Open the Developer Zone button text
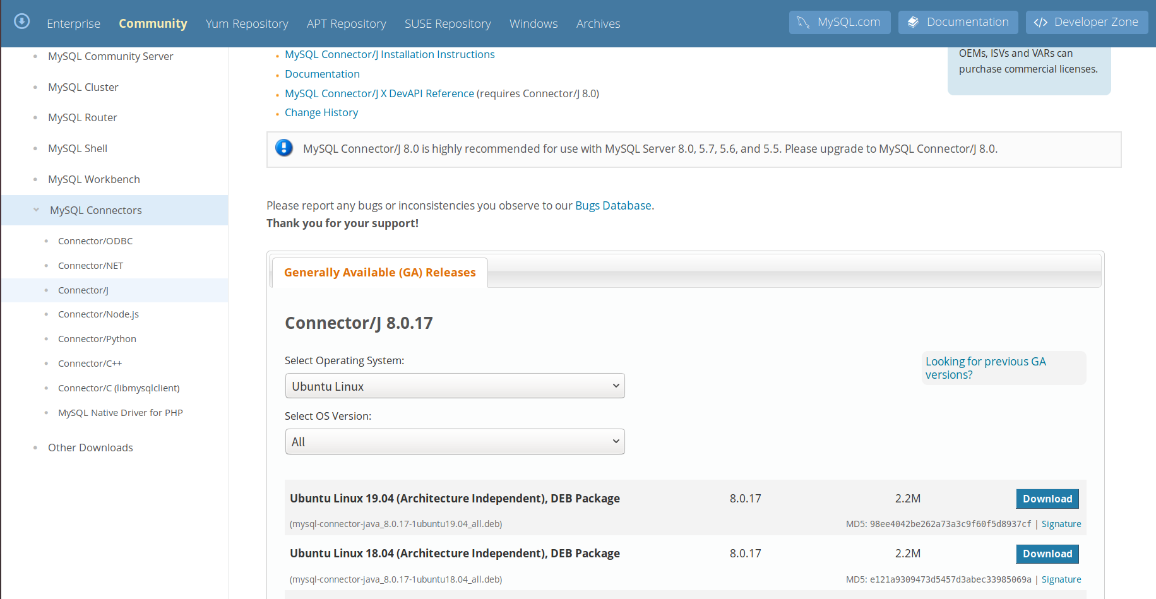Image resolution: width=1156 pixels, height=599 pixels. 1096,22
